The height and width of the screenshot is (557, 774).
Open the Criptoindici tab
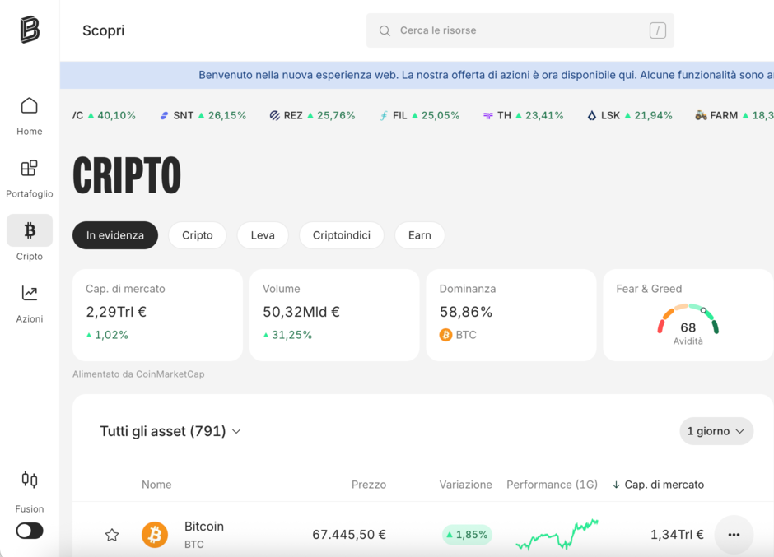click(342, 235)
